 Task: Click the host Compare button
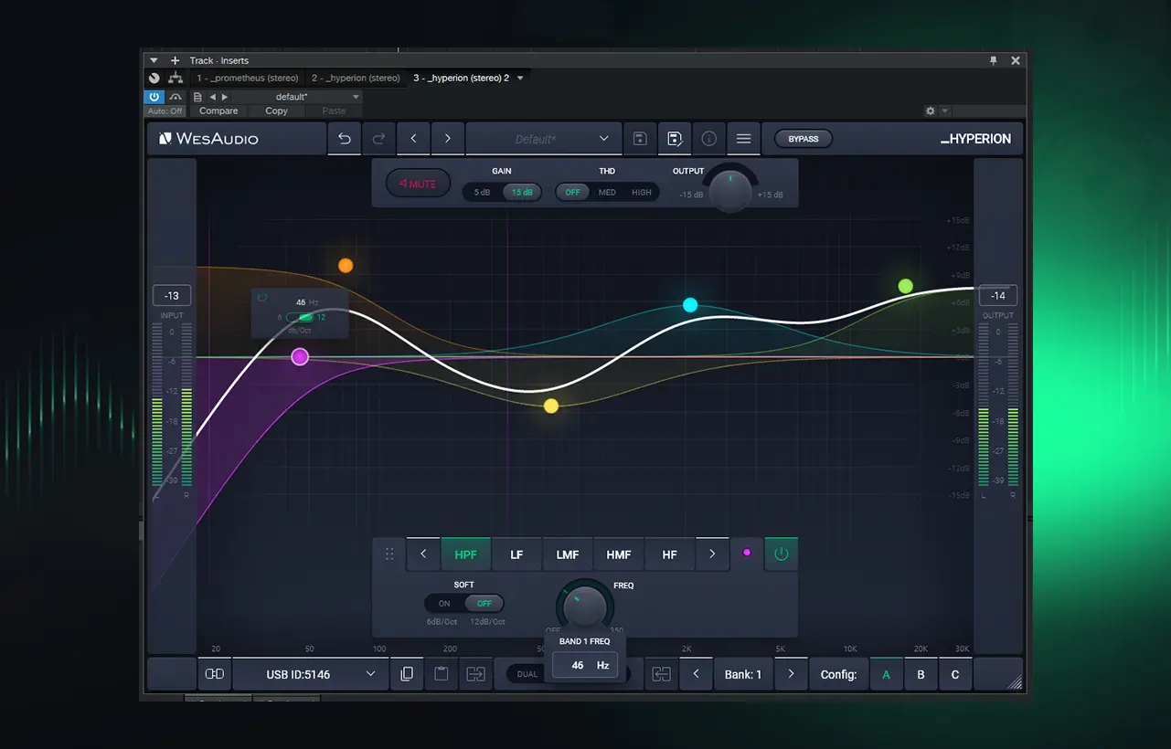pyautogui.click(x=218, y=111)
